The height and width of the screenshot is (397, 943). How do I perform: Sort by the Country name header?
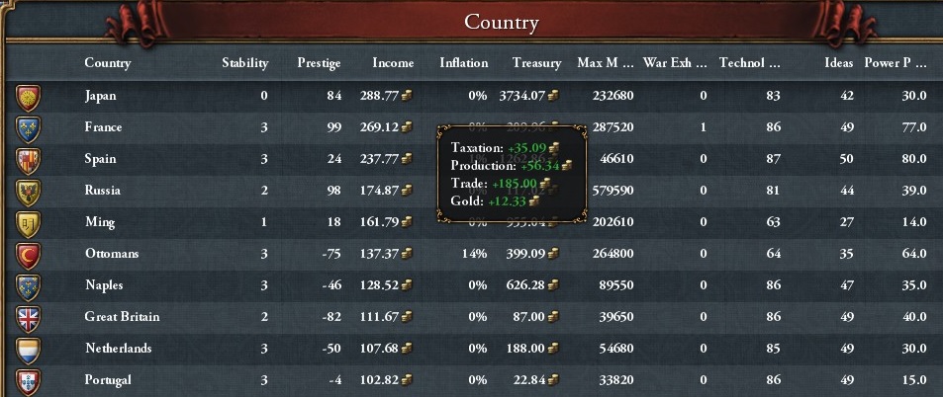[x=107, y=63]
